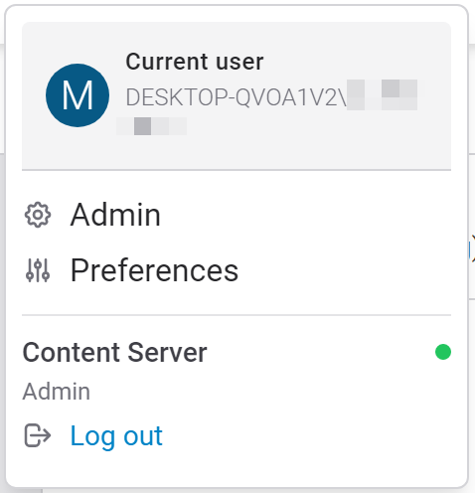This screenshot has height=493, width=475.
Task: Click the Admin role label under Content Server
Action: (x=57, y=392)
